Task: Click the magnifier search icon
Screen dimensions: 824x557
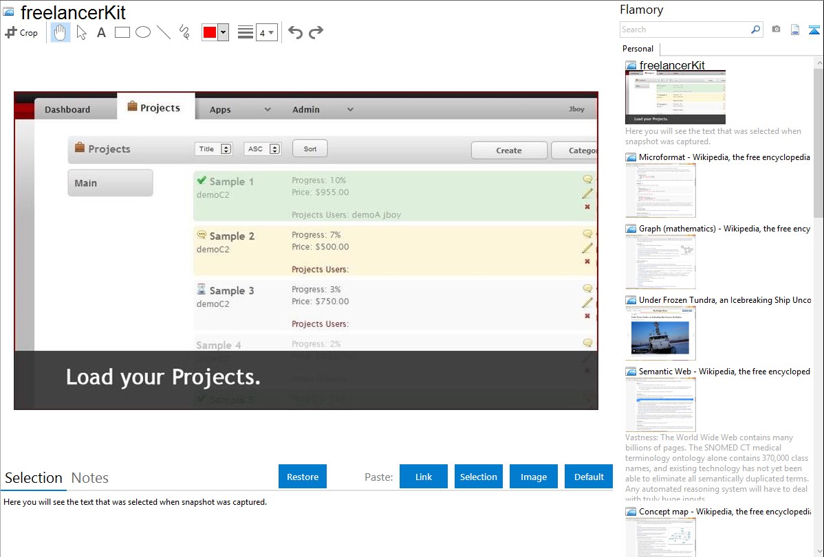Action: (756, 30)
